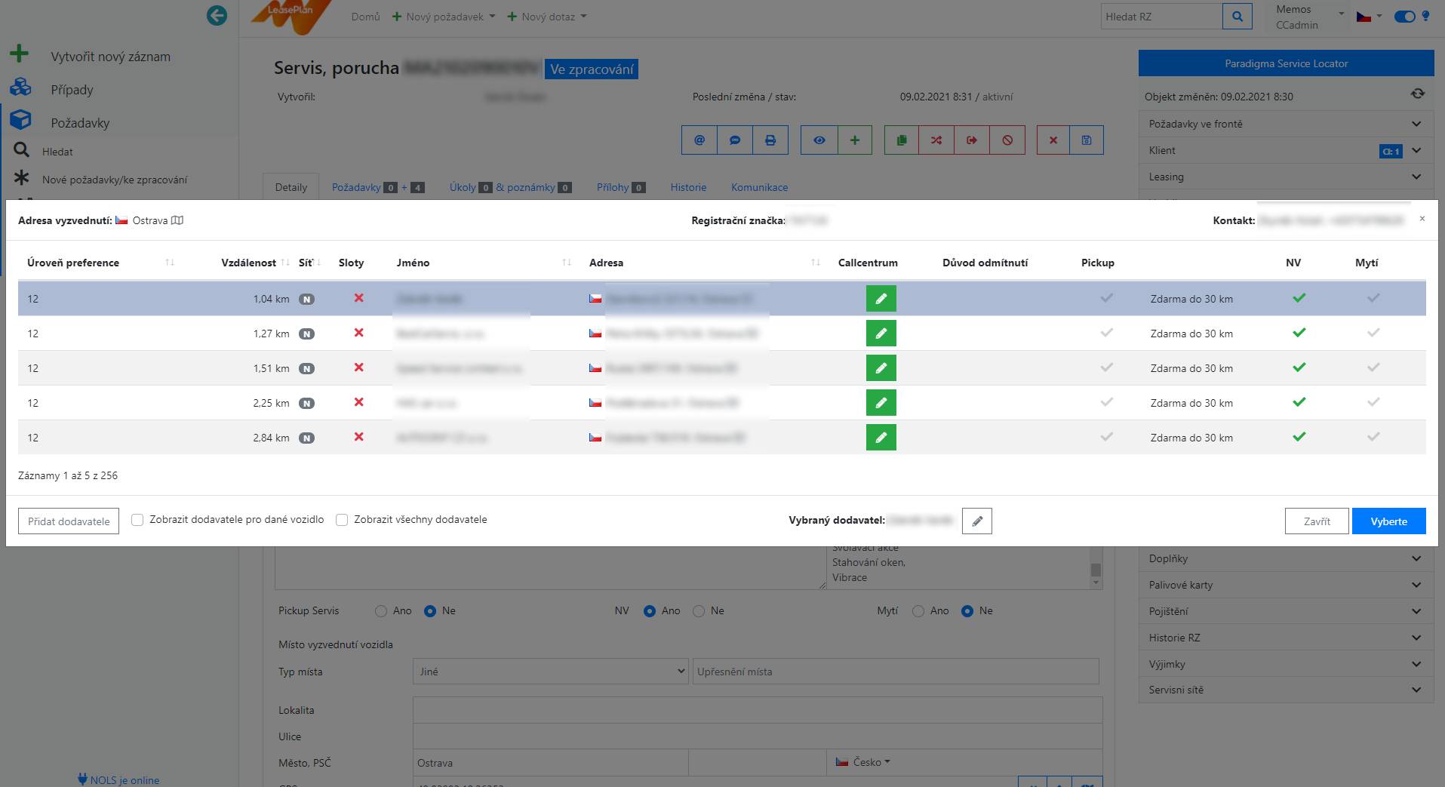Viewport: 1445px width, 787px height.
Task: Click the red shuffle icon button
Action: click(x=936, y=140)
